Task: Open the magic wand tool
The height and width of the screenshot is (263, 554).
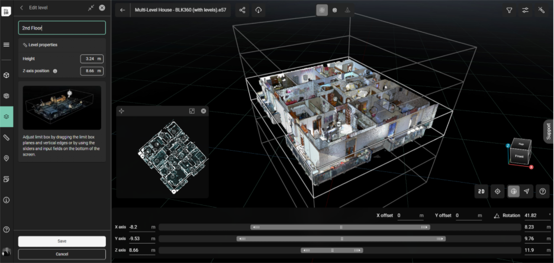Action: coord(541,10)
